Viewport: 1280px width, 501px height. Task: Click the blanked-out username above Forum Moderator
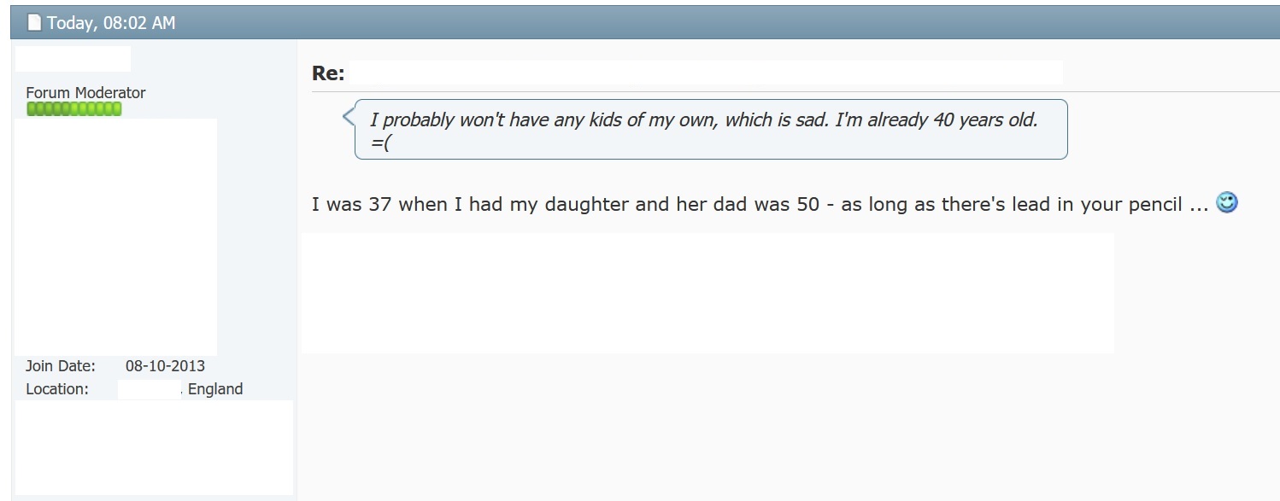(73, 59)
